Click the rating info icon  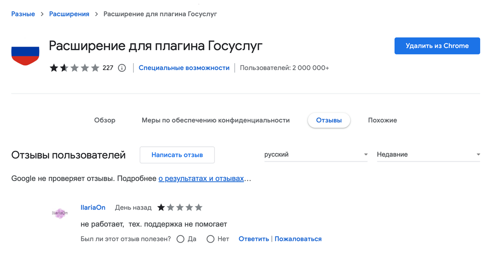coord(122,68)
